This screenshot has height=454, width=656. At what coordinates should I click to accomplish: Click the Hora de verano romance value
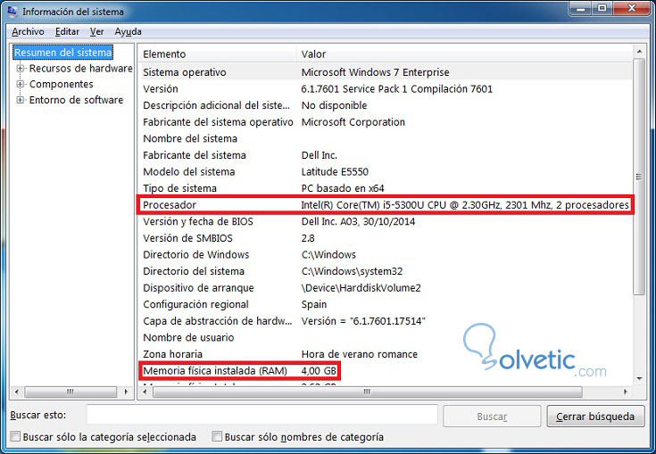(x=360, y=354)
